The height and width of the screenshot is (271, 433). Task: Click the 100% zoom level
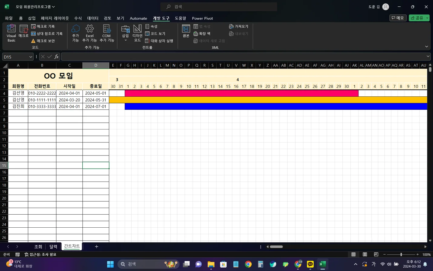426,255
